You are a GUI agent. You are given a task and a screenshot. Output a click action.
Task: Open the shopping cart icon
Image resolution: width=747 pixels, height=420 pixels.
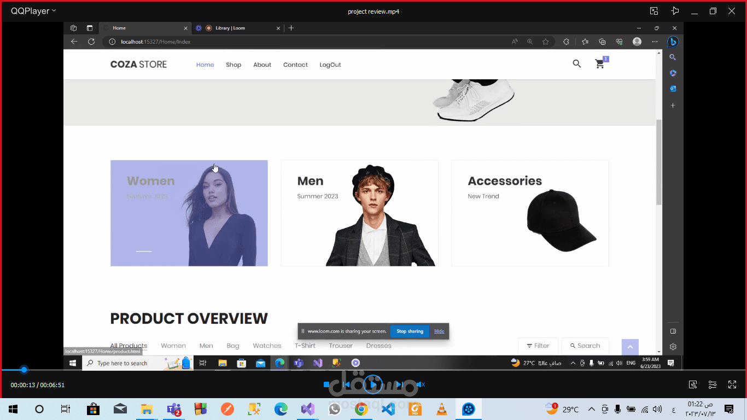click(x=600, y=64)
